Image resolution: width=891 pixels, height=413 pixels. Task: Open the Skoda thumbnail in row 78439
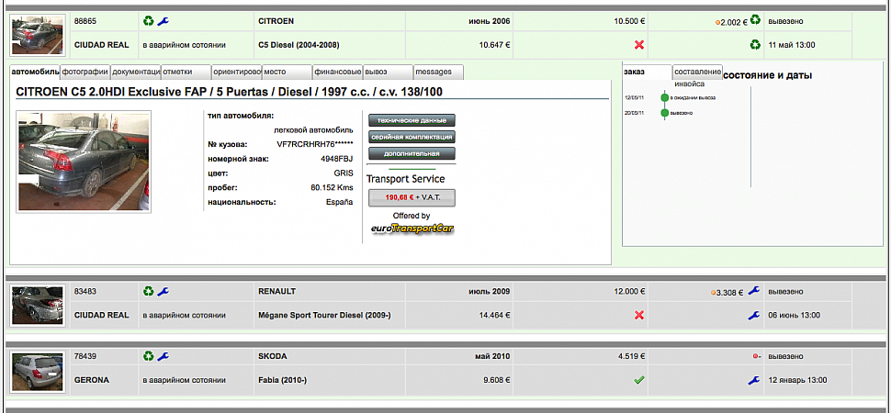[38, 371]
